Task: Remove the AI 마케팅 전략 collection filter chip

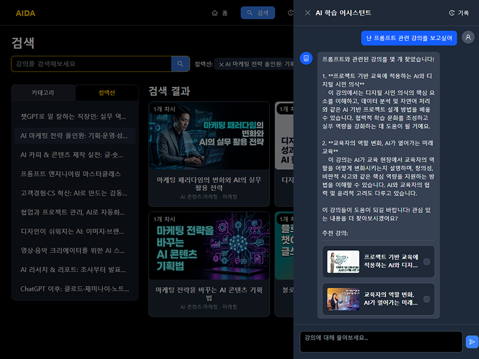Action: [222, 65]
